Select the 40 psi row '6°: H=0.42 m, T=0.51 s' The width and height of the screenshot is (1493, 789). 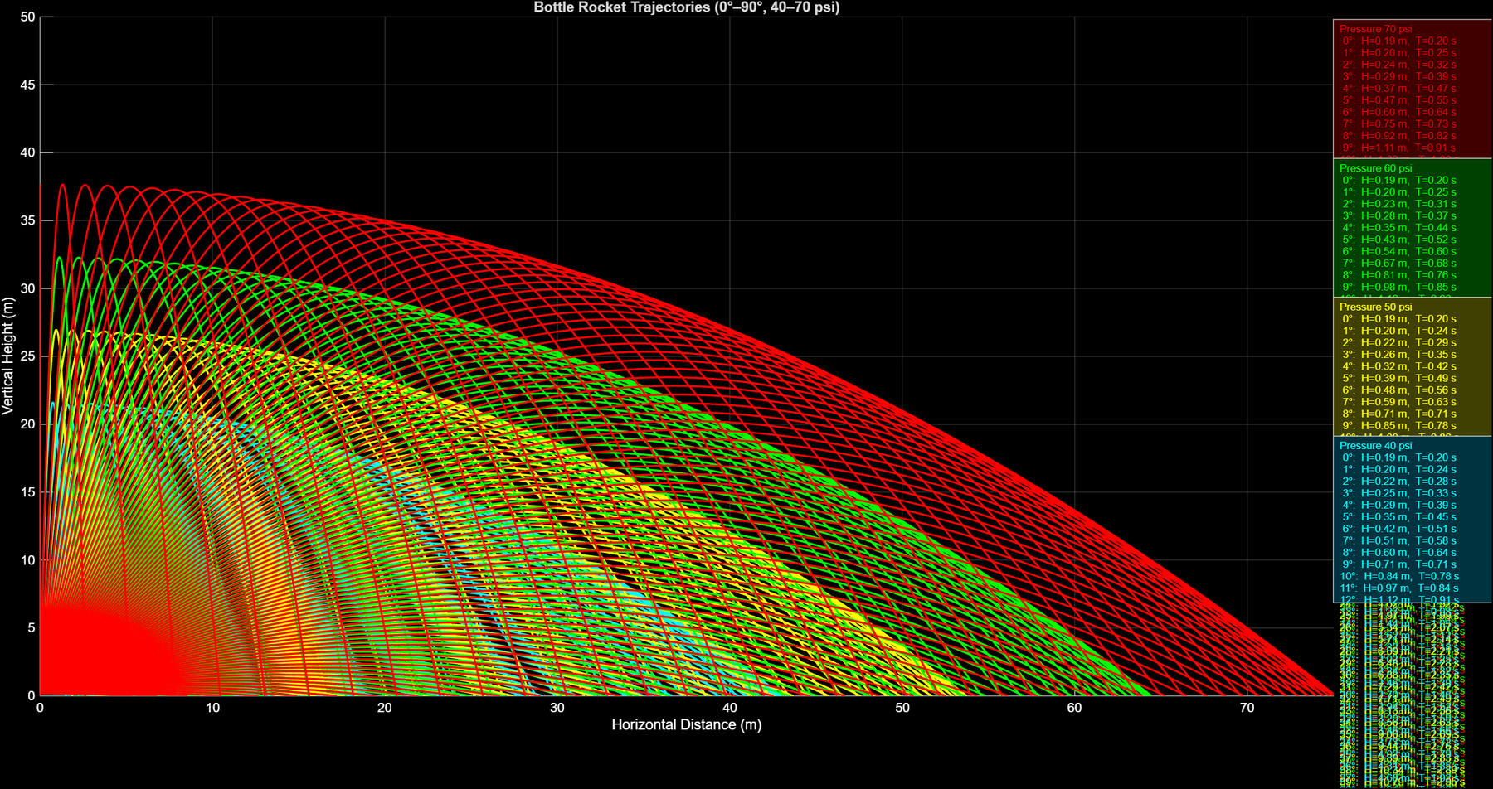point(1399,529)
